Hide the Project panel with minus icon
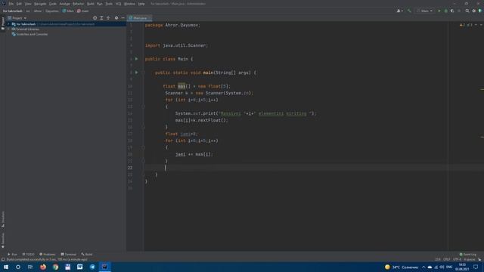484x272 pixels. (123, 18)
